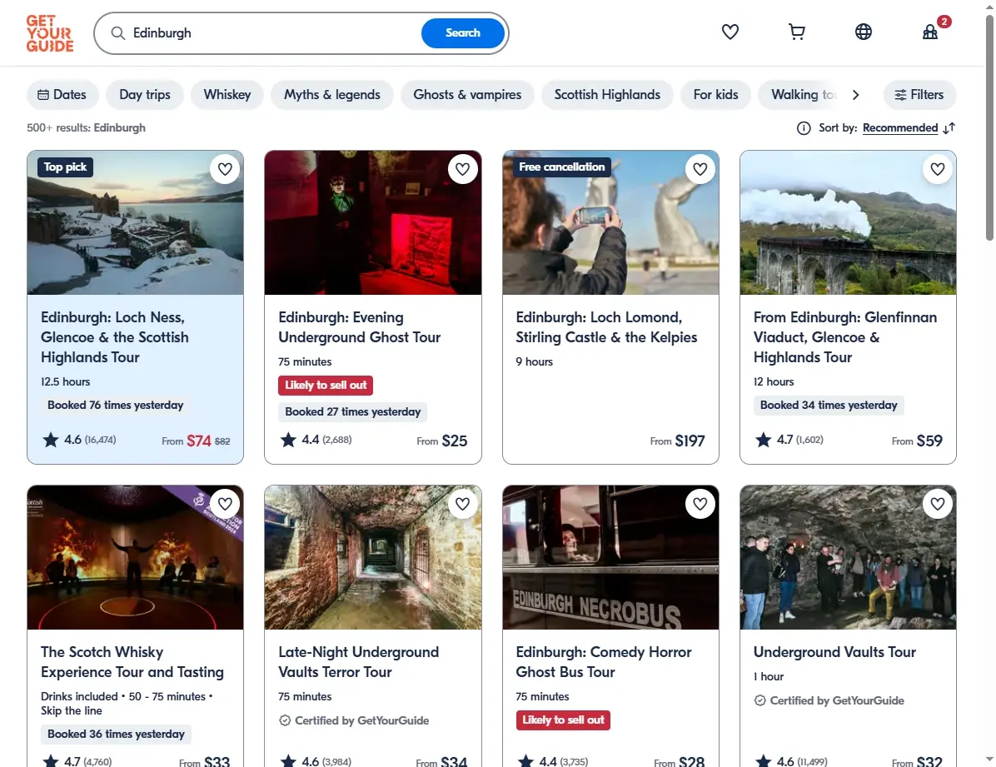Open the Edinburgh Necrobus photo

[x=610, y=557]
